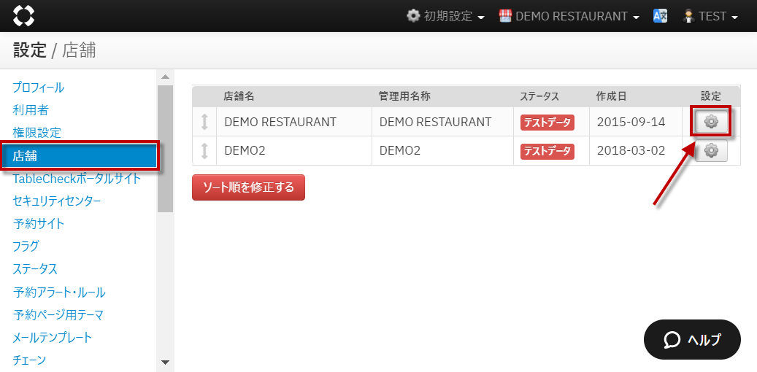Screen dimensions: 757x372
Task: Open settings gear for DEMO2 row
Action: 711,151
